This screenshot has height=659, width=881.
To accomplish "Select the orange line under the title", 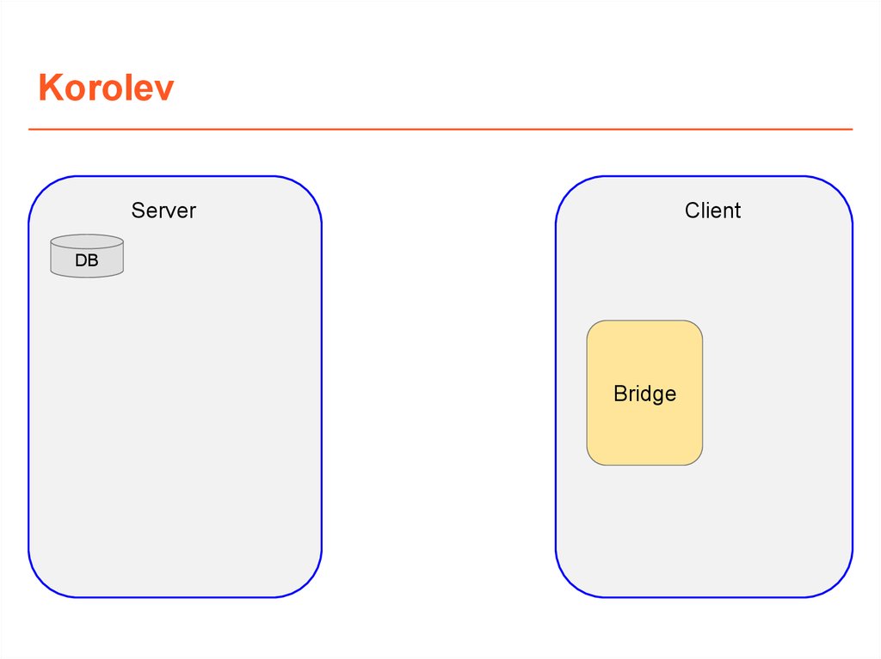I will (440, 130).
